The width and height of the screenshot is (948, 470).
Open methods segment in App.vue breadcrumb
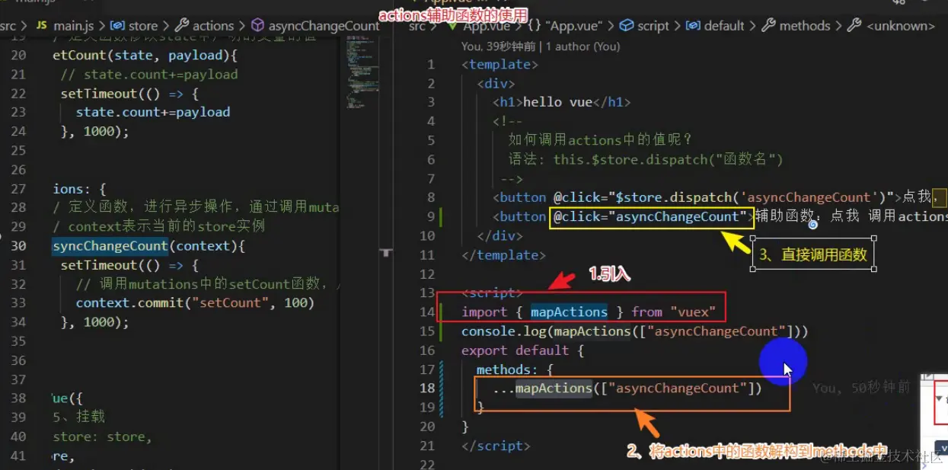[x=805, y=26]
